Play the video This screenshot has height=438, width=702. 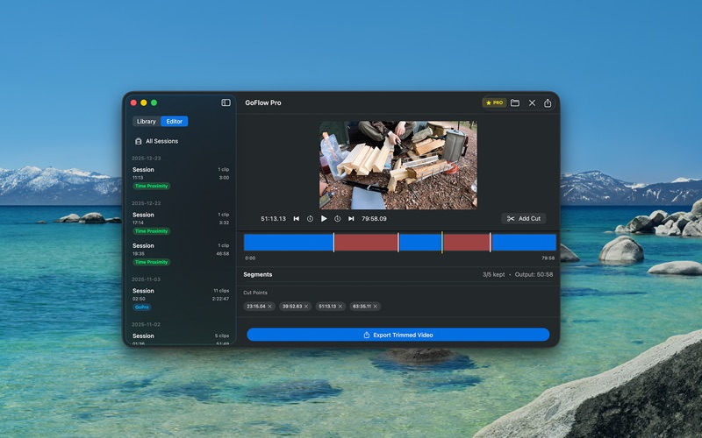click(324, 218)
